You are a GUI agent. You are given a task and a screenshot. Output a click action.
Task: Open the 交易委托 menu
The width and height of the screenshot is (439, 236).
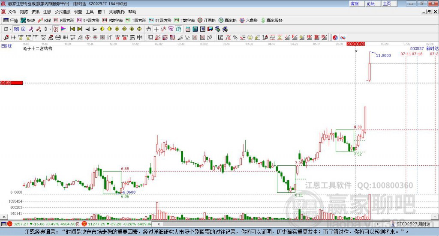coord(117,12)
